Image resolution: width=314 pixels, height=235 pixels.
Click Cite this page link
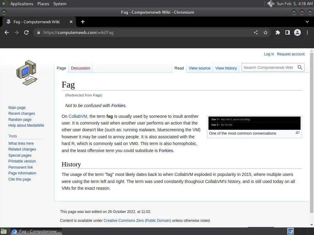pyautogui.click(x=20, y=179)
